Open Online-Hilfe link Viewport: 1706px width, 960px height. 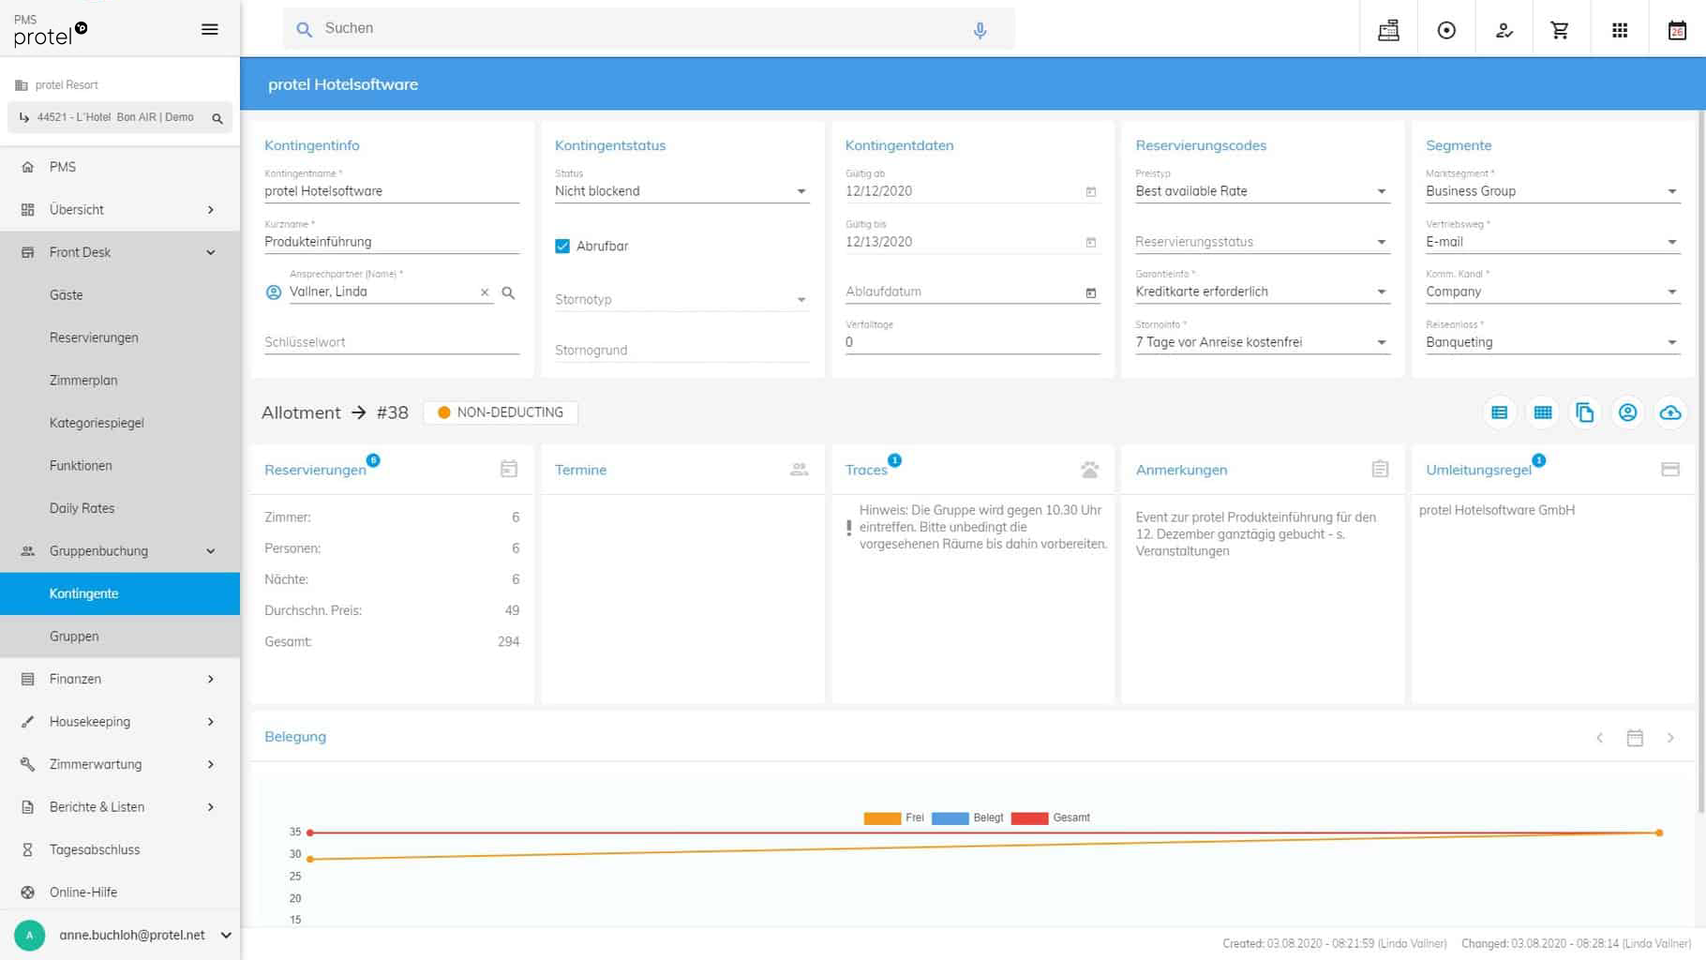tap(120, 892)
